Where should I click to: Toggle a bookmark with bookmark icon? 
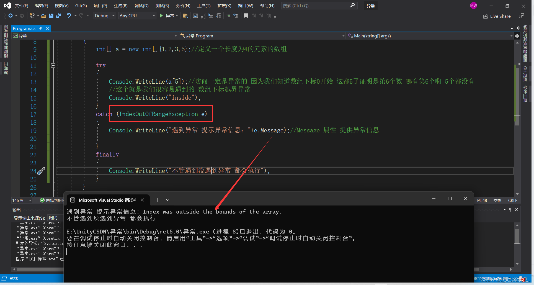coord(246,16)
